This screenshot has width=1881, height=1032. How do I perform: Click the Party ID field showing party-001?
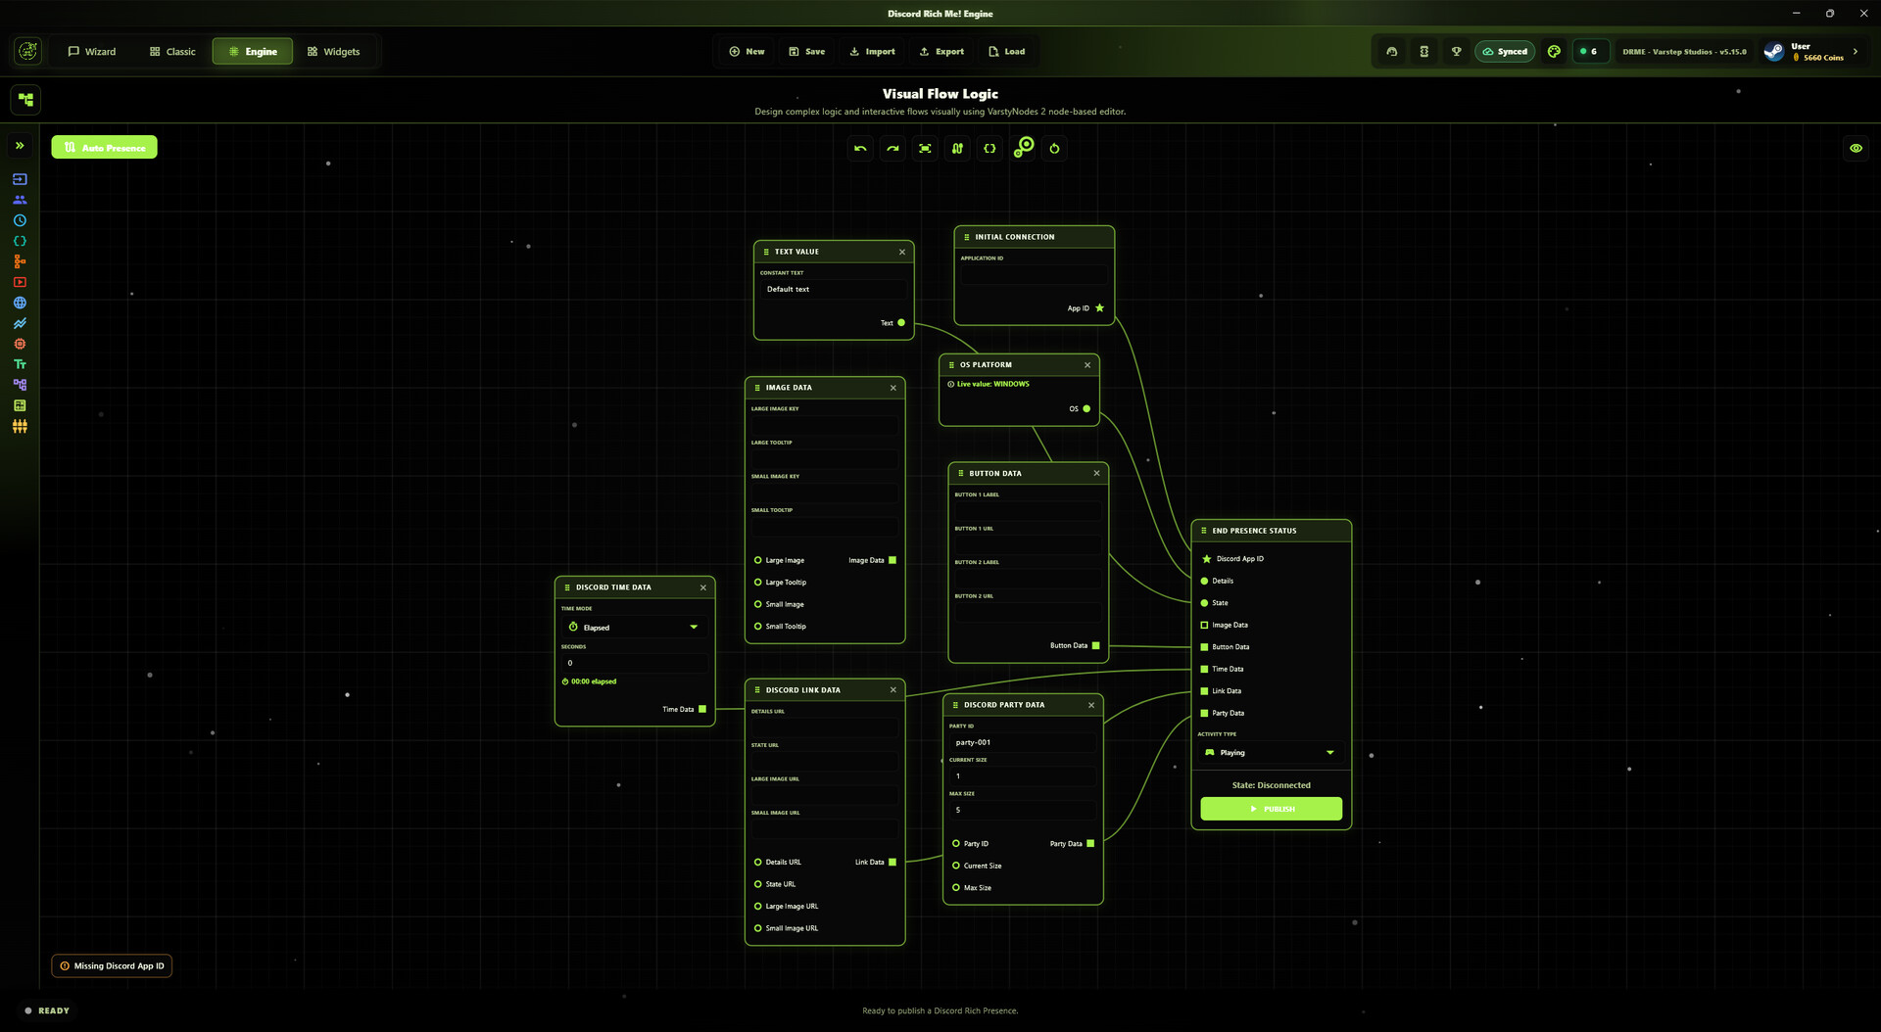(1023, 743)
